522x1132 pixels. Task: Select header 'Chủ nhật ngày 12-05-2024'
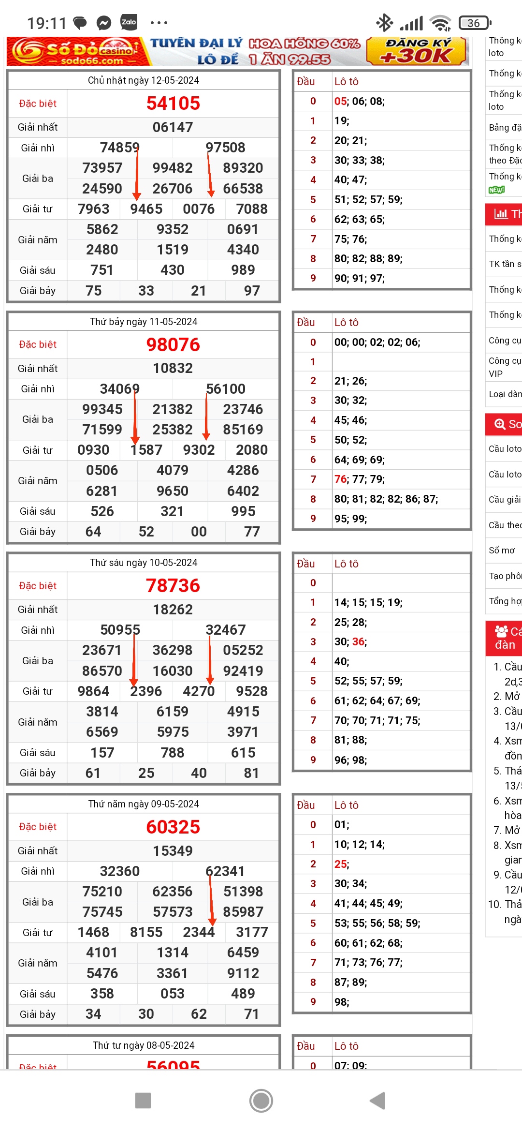pos(144,80)
